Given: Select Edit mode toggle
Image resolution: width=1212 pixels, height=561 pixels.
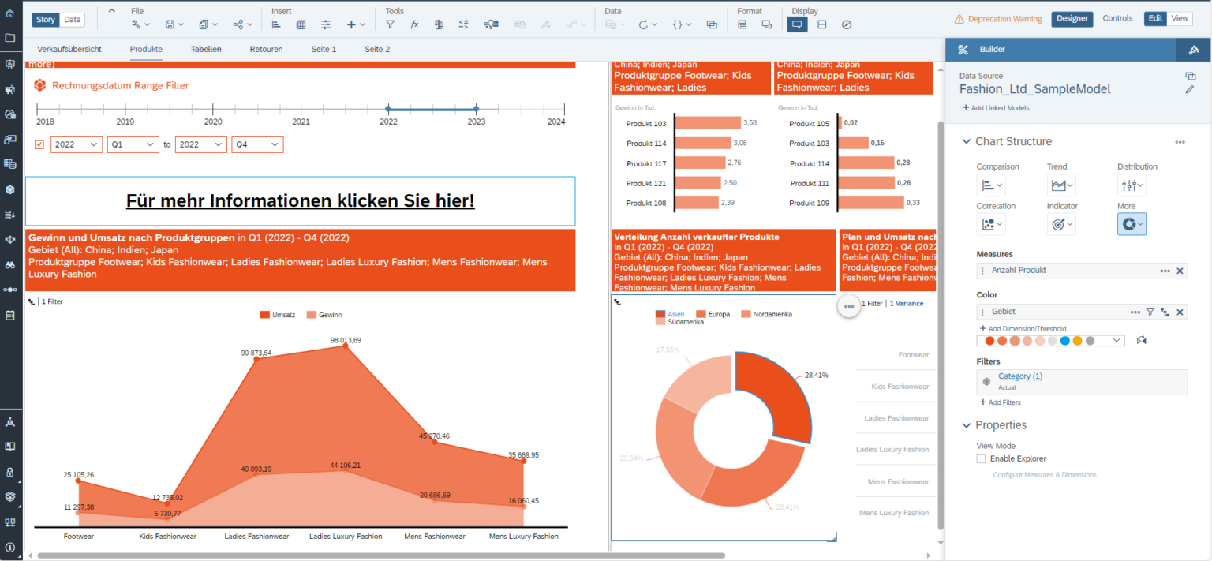Looking at the screenshot, I should pos(1155,19).
